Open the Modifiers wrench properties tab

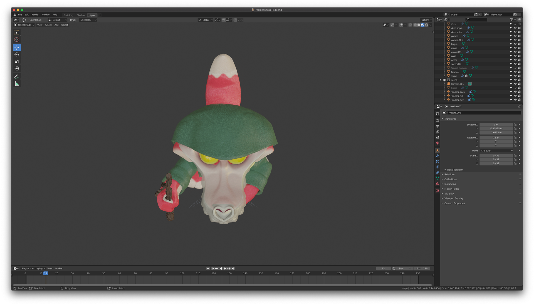pyautogui.click(x=437, y=156)
